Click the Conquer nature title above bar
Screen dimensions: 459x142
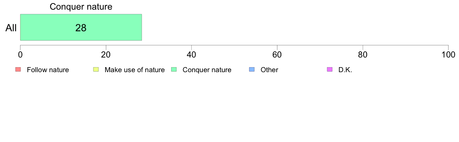[81, 7]
